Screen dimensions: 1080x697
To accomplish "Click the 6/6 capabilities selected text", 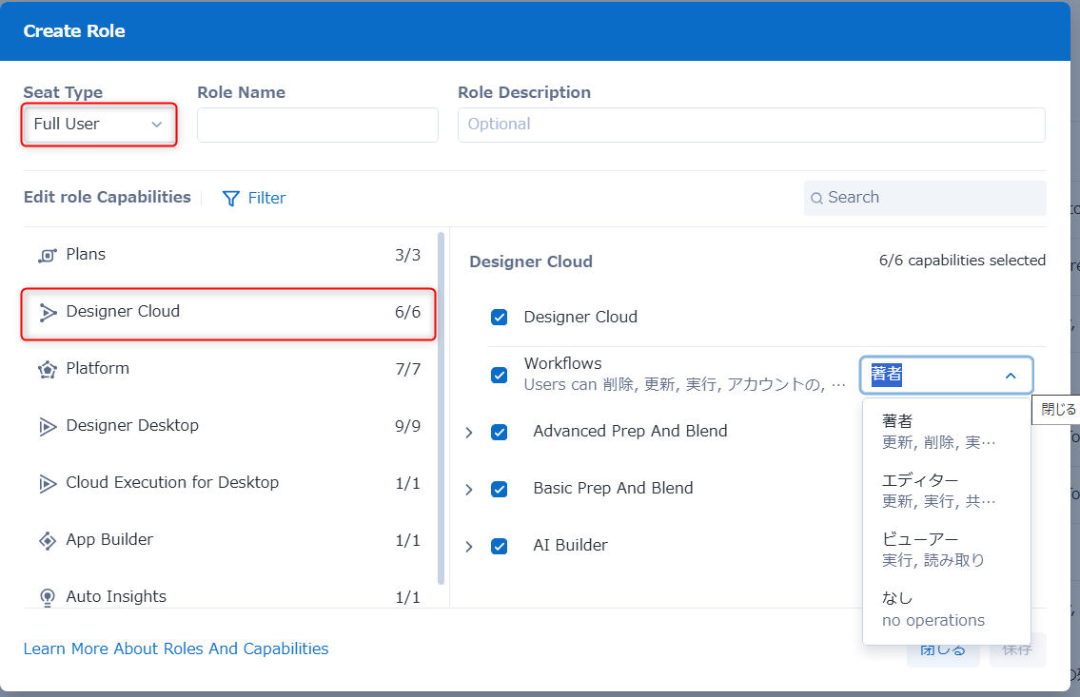I will click(962, 261).
